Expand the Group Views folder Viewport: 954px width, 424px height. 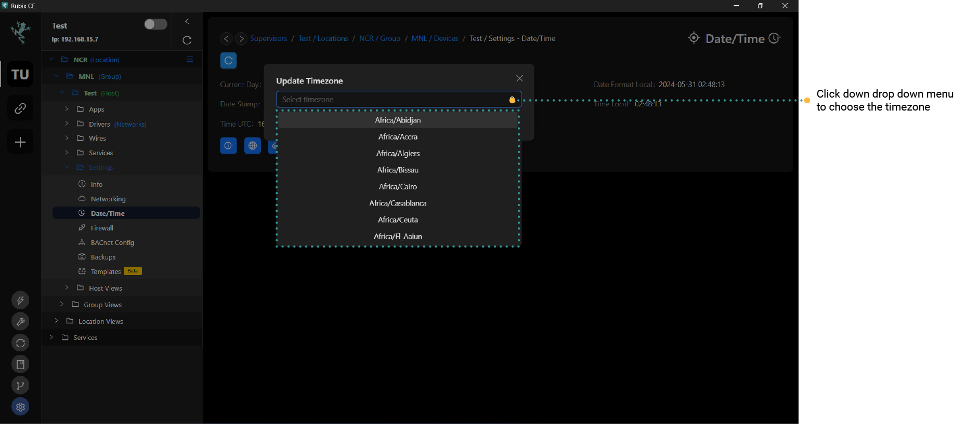[61, 304]
